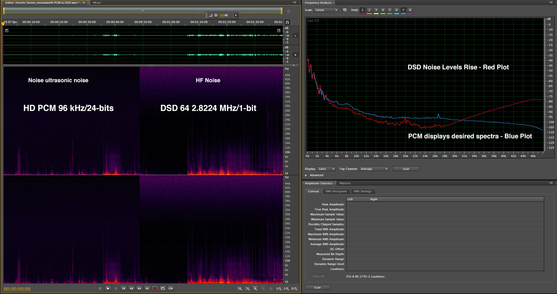Toggle Hold button 7
Viewport: 557px width, 294px height.
click(403, 10)
